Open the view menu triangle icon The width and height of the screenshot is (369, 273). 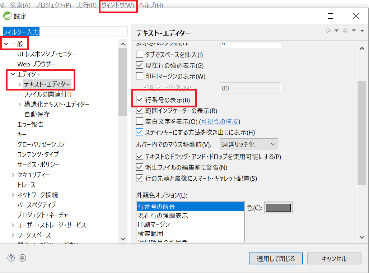363,31
